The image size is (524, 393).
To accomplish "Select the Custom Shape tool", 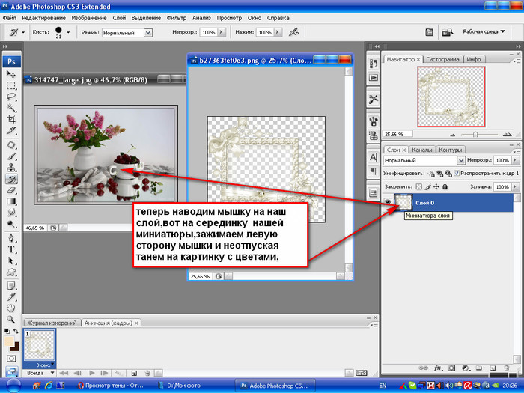I will coord(11,272).
